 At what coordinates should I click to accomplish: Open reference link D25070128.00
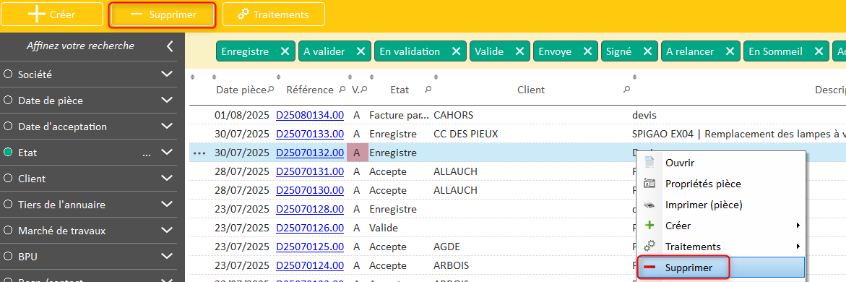coord(310,209)
